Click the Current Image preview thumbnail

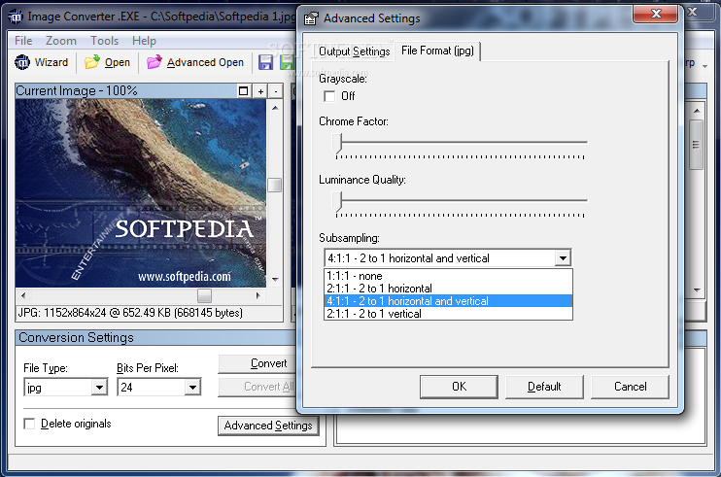pos(141,193)
